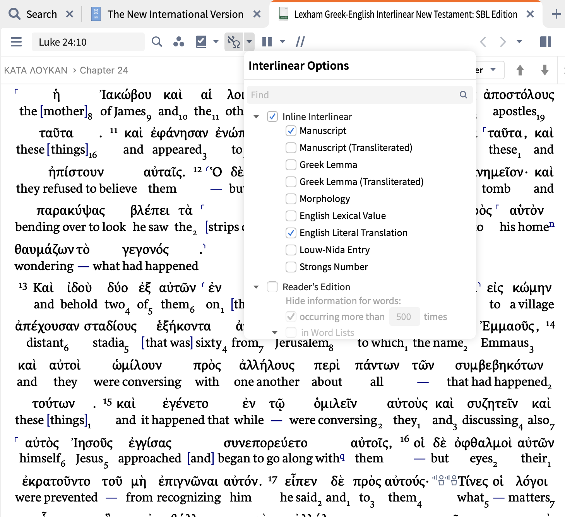Click the checkmark highlighting toolbar icon
Image resolution: width=565 pixels, height=517 pixels.
click(x=201, y=42)
